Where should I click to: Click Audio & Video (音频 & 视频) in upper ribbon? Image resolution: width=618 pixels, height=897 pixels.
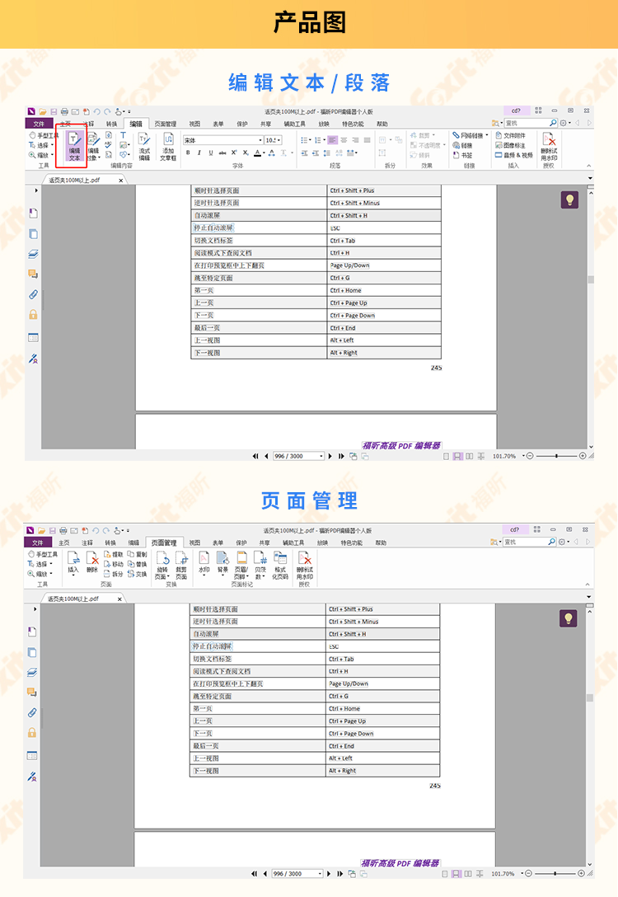[514, 155]
